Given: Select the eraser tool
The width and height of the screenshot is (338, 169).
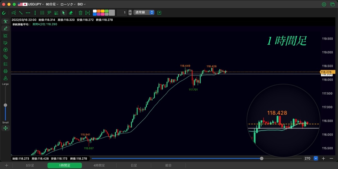Looking at the screenshot, I should coord(71,13).
